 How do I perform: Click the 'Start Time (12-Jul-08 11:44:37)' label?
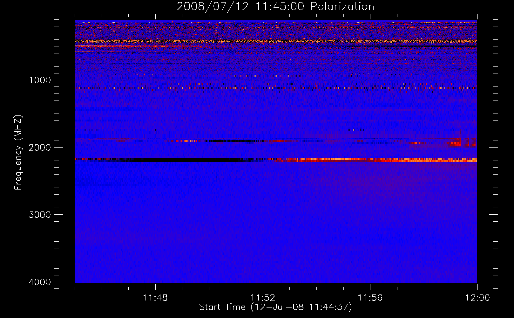[x=275, y=307]
